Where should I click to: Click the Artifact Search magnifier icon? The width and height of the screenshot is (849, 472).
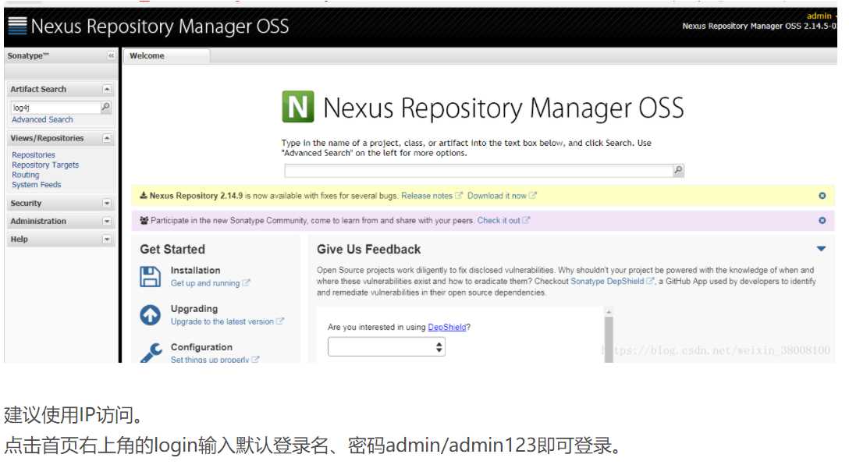coord(106,107)
